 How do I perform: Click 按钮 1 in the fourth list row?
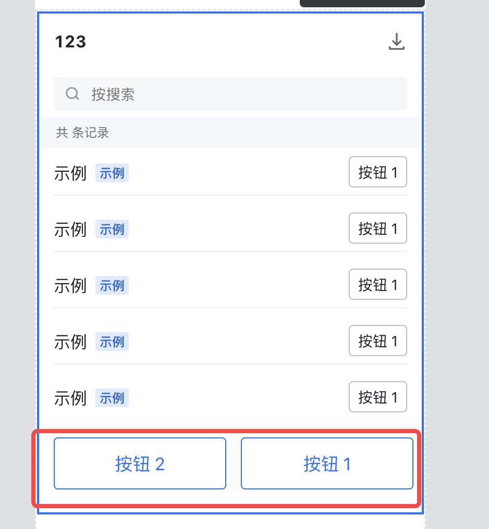(378, 341)
